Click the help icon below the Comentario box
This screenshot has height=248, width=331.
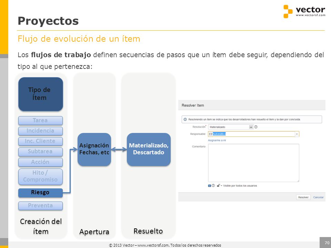(x=213, y=186)
